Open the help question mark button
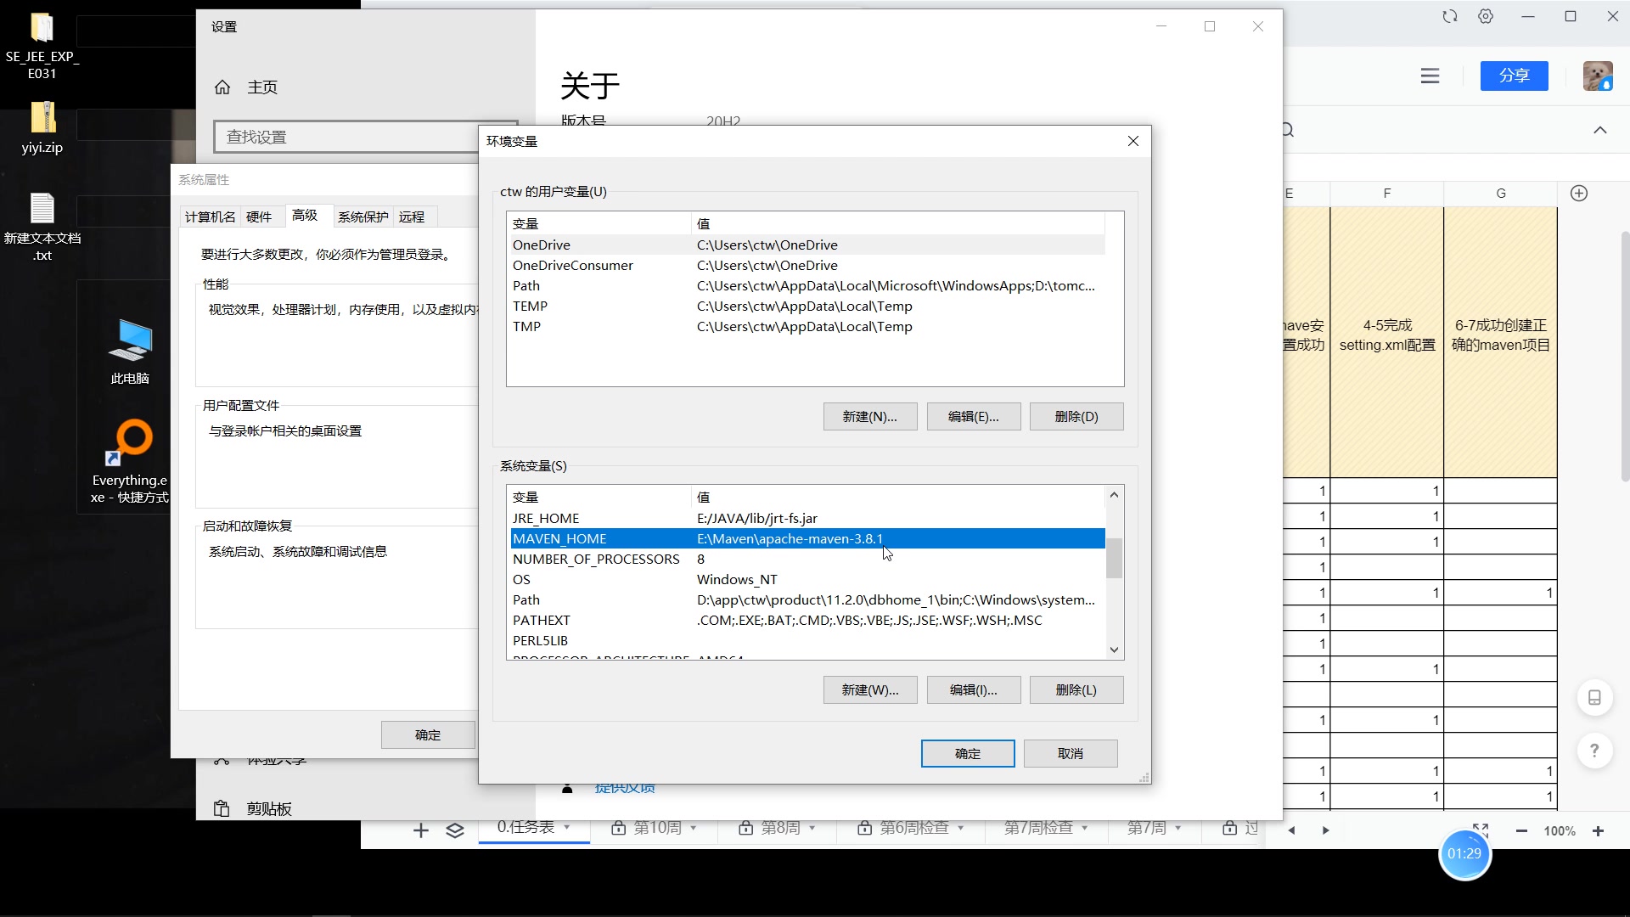The image size is (1630, 917). coord(1594,751)
